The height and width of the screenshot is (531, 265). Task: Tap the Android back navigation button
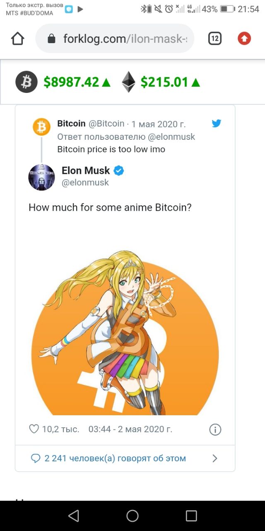pos(74,516)
